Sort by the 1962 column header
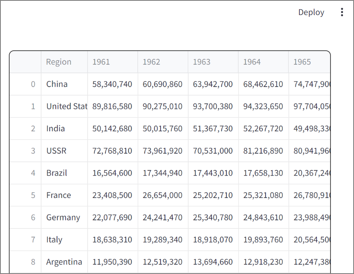Viewport: 354px width, 274px height. (x=163, y=62)
